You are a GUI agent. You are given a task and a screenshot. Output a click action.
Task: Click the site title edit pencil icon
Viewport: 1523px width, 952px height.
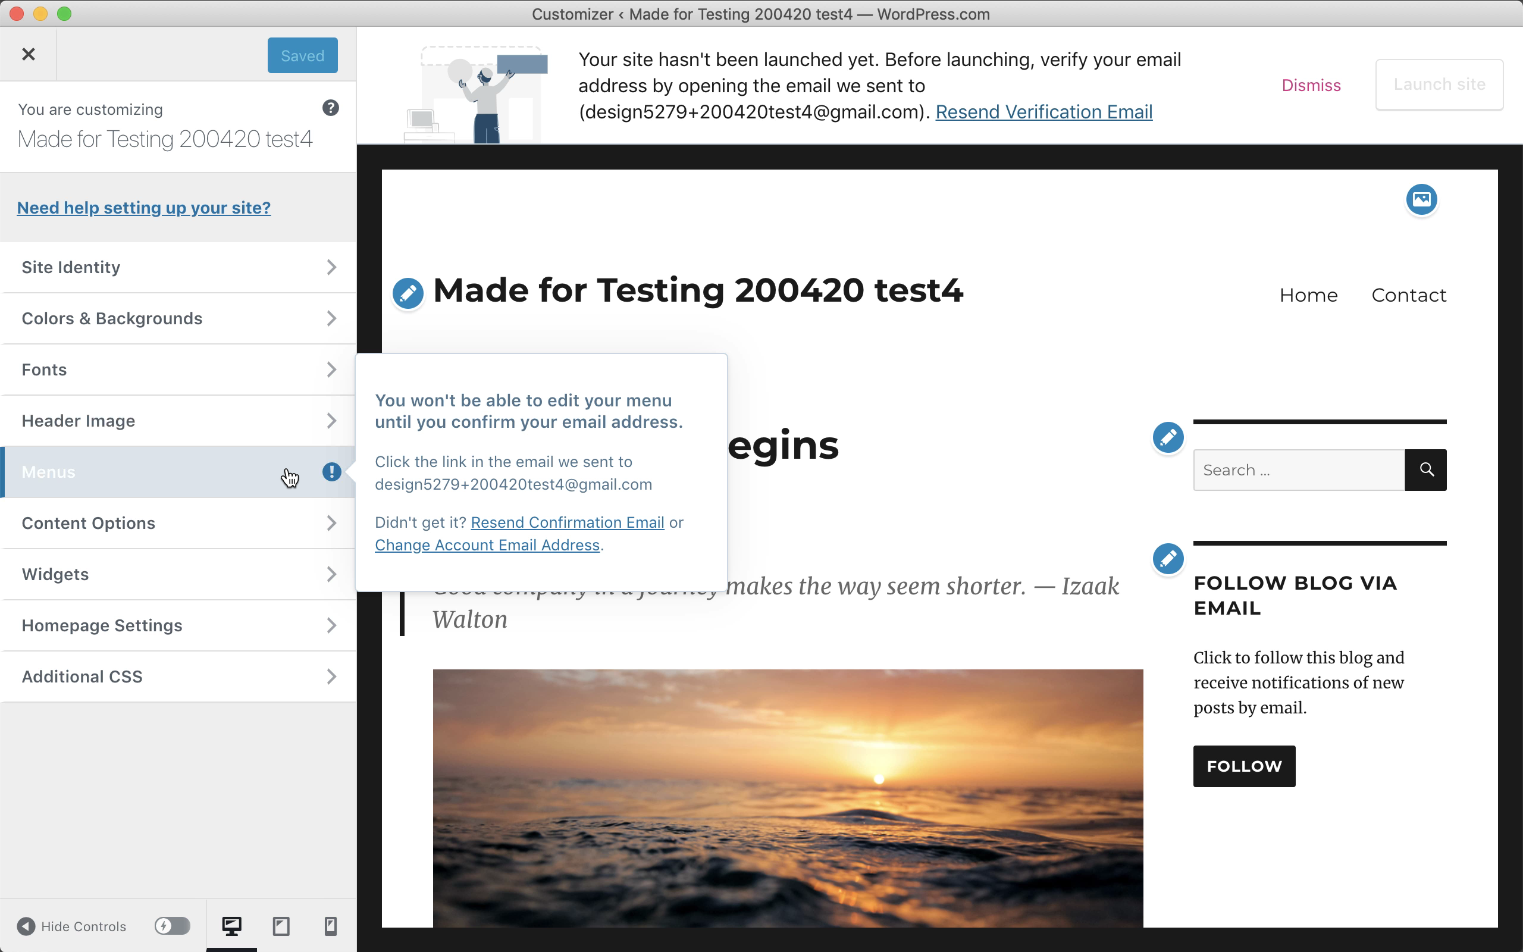(x=408, y=293)
